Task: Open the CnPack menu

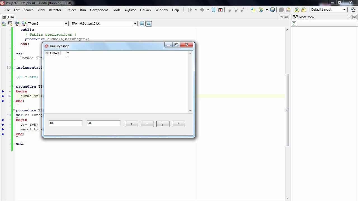Action: (146, 10)
